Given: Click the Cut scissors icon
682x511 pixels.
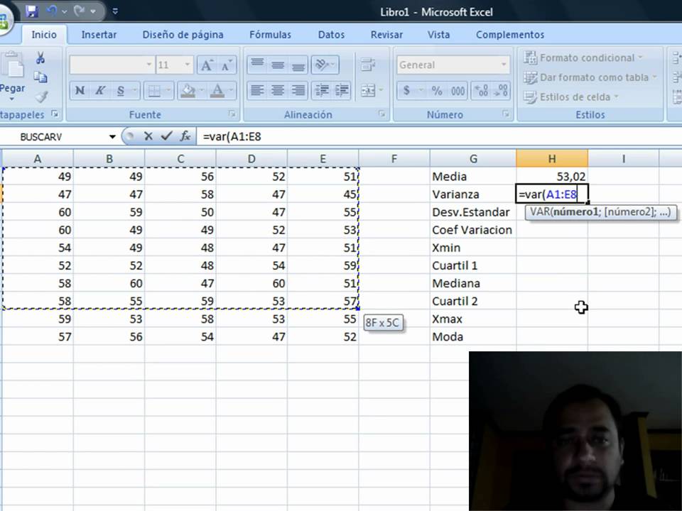Looking at the screenshot, I should [x=40, y=57].
